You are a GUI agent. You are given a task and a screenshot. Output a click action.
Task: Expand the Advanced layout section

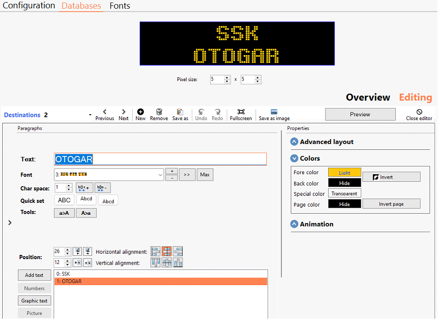[x=295, y=142]
